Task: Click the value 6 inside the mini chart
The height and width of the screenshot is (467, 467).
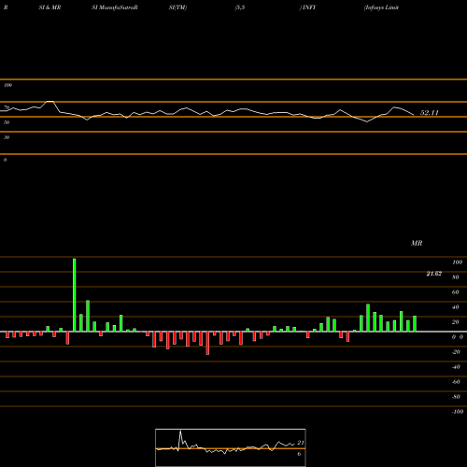Action: click(x=299, y=454)
